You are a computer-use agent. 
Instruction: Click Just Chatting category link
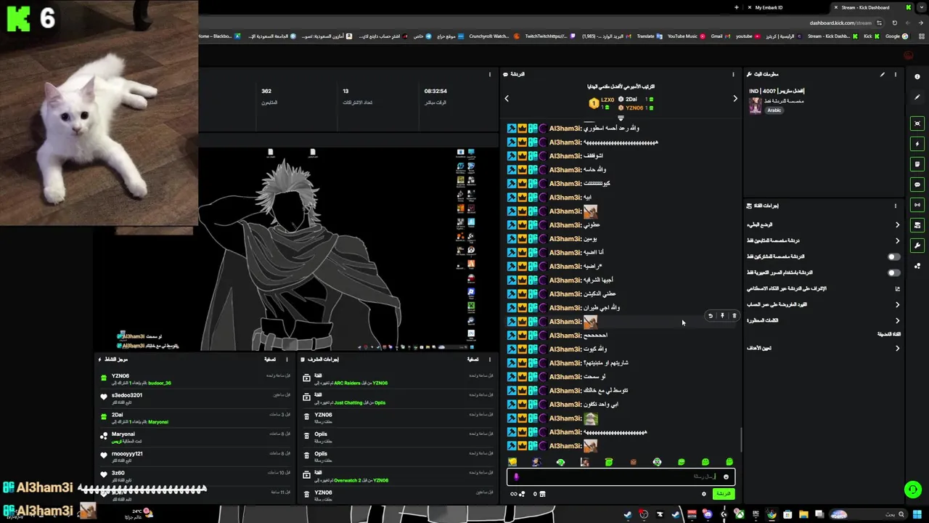[348, 402]
